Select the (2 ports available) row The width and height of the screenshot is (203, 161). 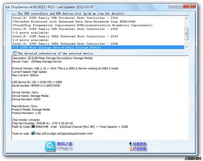98,33
